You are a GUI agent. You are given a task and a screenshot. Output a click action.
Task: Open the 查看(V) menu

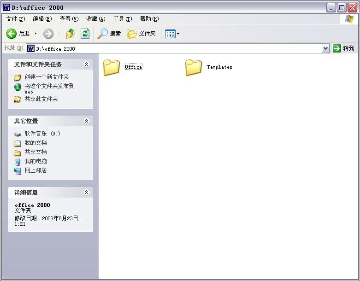click(69, 19)
